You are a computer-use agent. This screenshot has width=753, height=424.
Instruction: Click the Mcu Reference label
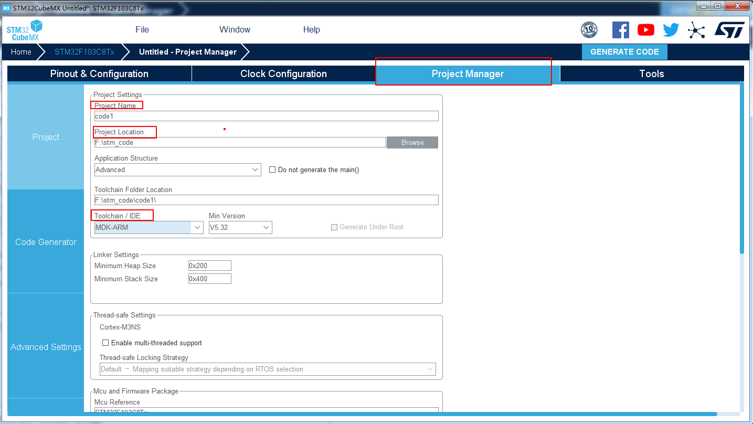(117, 402)
